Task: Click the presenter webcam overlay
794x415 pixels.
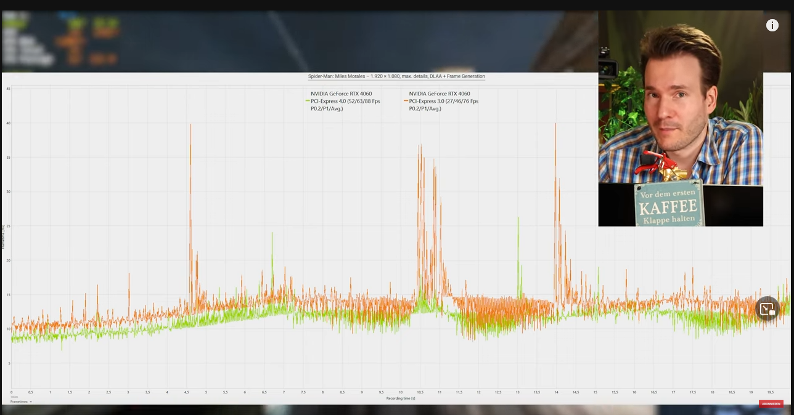Action: [681, 118]
